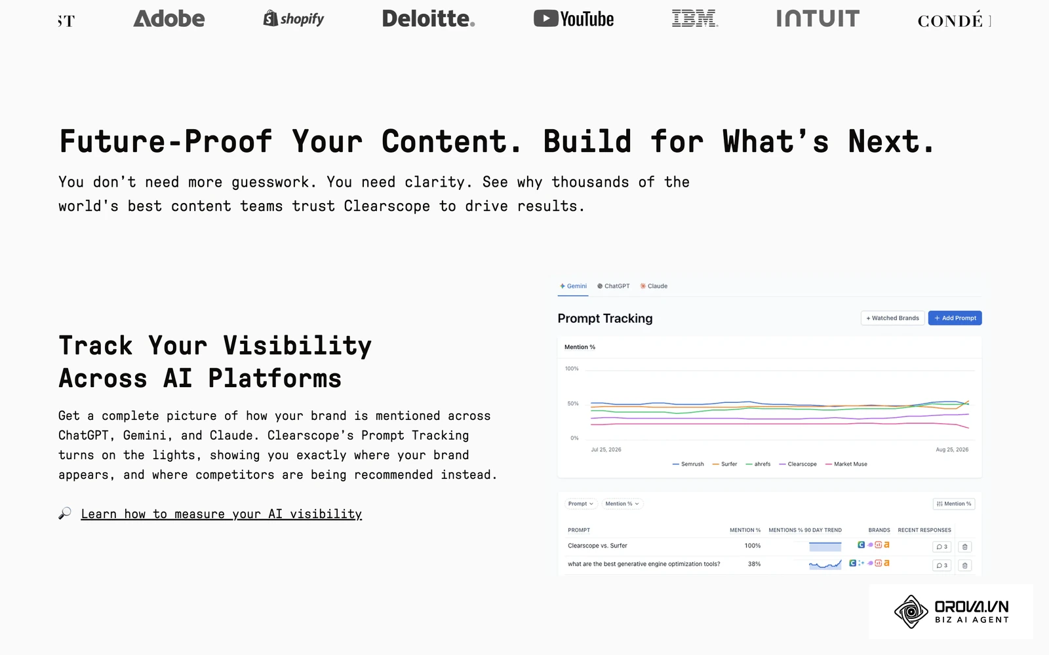
Task: Click the Aug 25, 2026 axis date
Action: [x=952, y=450]
